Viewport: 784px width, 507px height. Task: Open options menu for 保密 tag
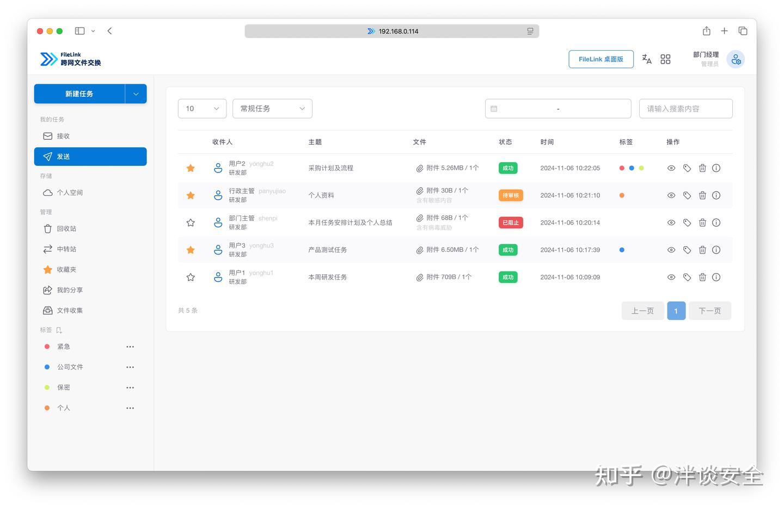130,388
